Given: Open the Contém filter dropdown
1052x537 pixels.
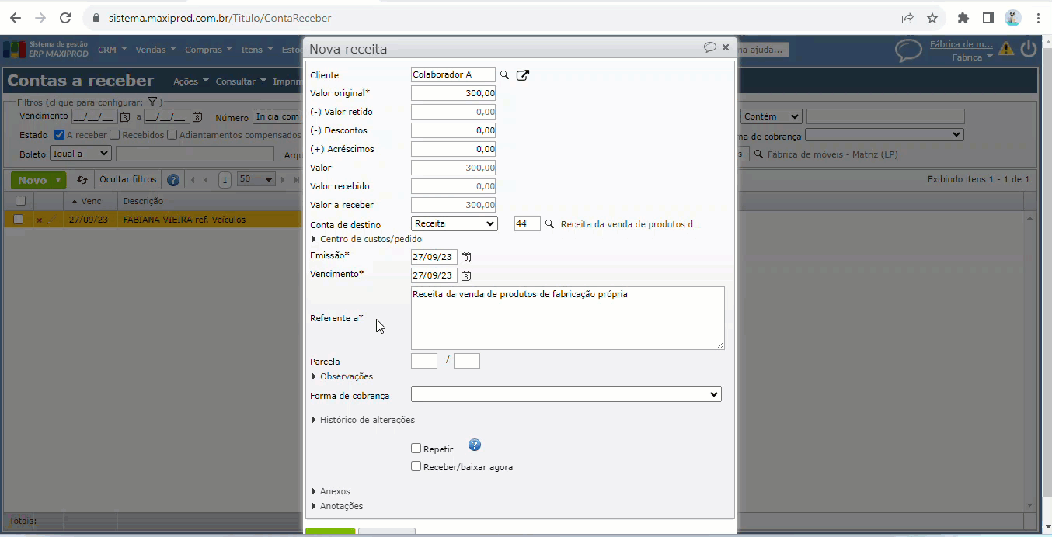Looking at the screenshot, I should point(771,116).
